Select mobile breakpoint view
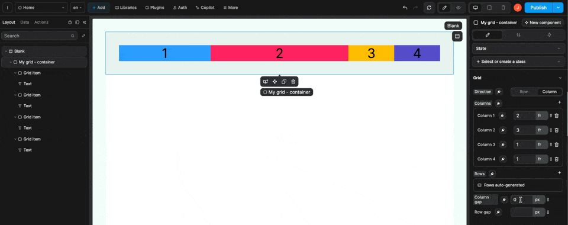568x225 pixels. 503,8
